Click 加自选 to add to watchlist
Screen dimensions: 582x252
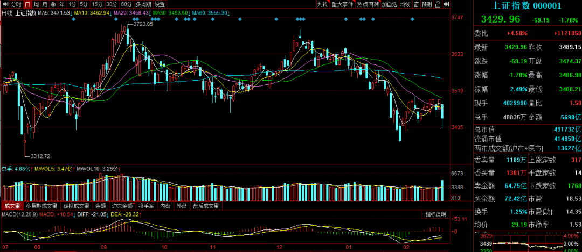point(390,4)
